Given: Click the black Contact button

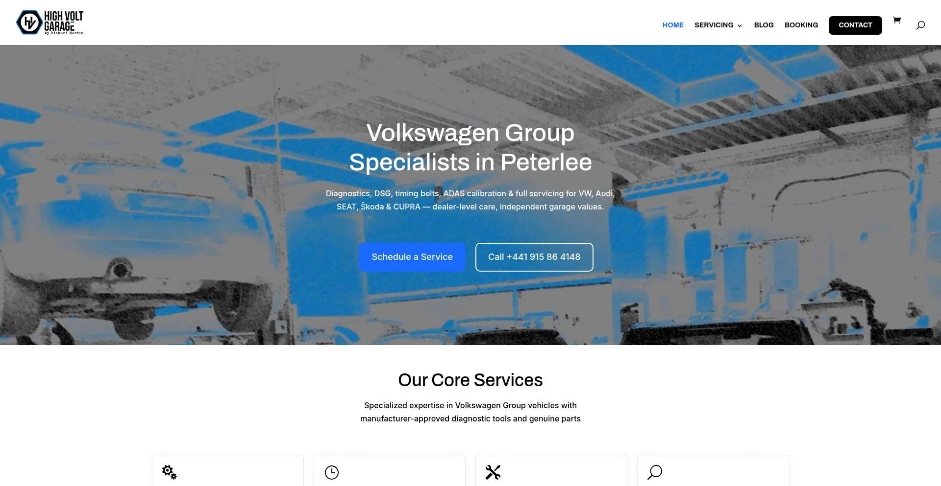Looking at the screenshot, I should click(855, 25).
